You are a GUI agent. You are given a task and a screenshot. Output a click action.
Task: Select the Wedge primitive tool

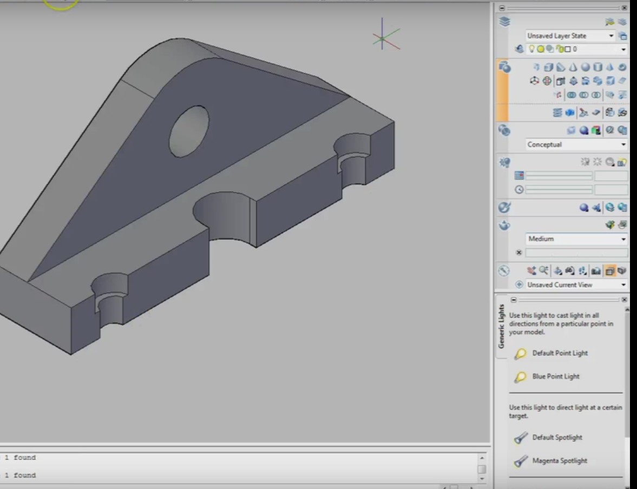click(x=561, y=67)
